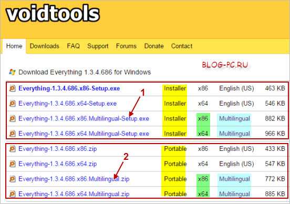Open the Home tab
The image size is (290, 204).
[x=14, y=46]
